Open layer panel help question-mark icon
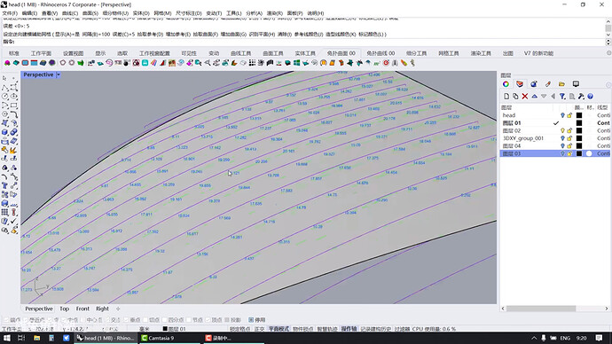The width and height of the screenshot is (612, 344). pyautogui.click(x=590, y=97)
